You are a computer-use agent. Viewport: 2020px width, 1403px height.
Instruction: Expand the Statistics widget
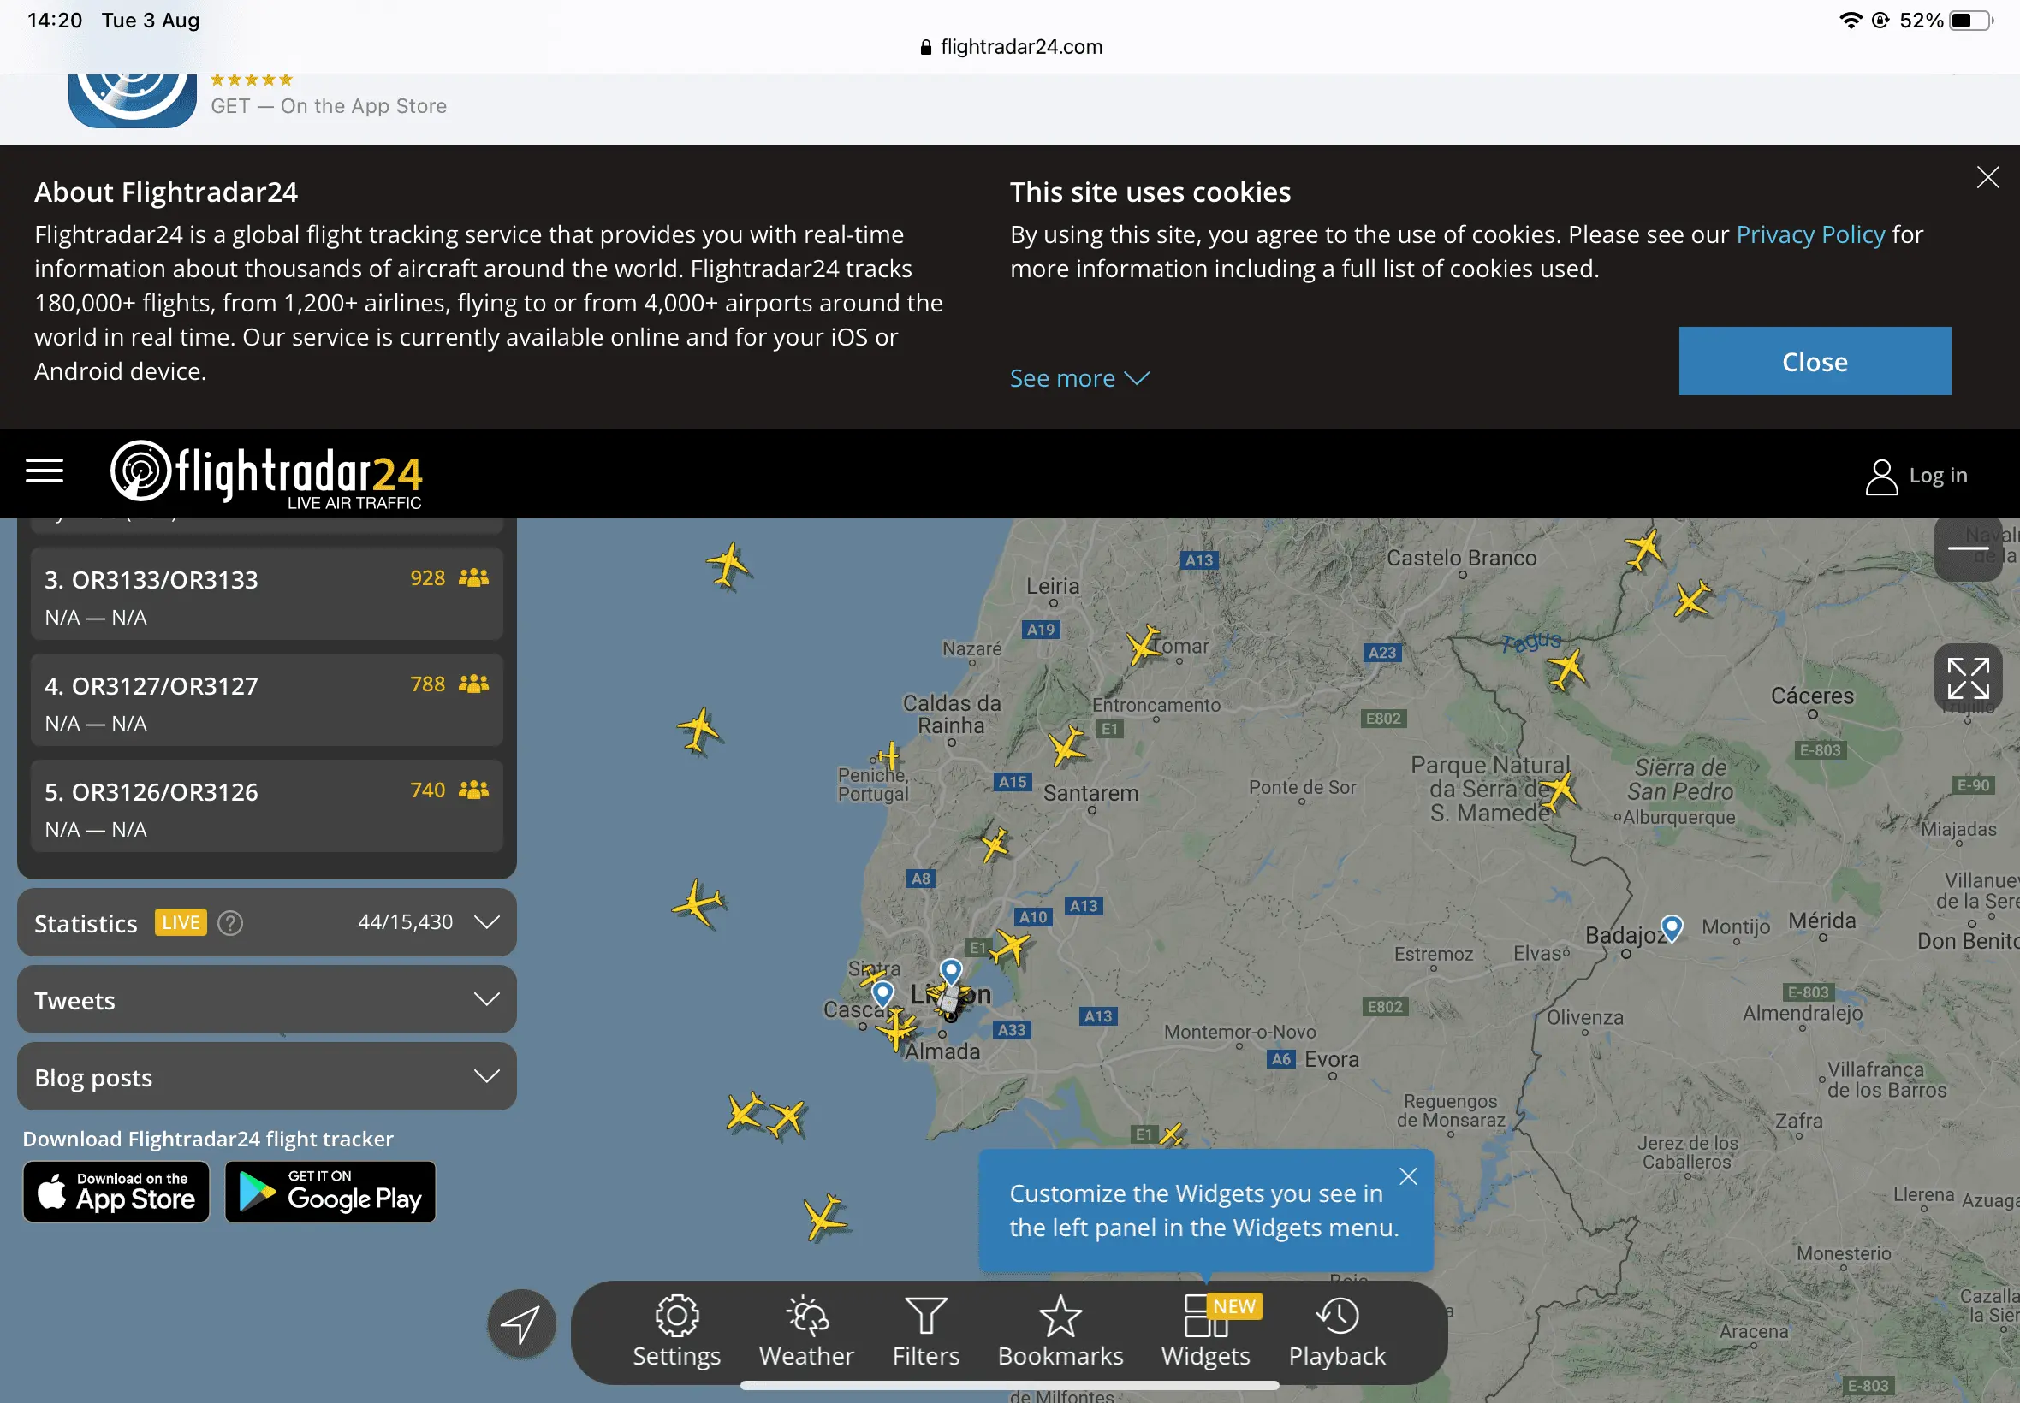486,922
